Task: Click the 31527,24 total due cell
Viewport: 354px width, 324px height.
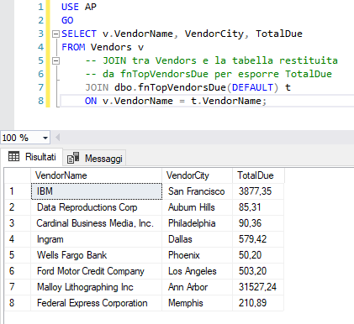Action: tap(258, 287)
